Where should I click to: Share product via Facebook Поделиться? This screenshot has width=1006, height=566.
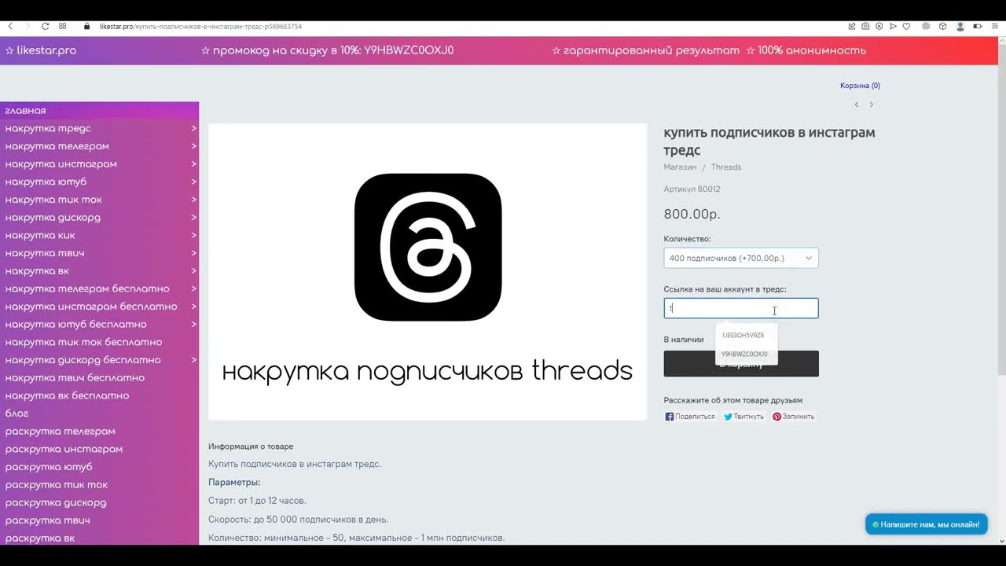tap(690, 417)
